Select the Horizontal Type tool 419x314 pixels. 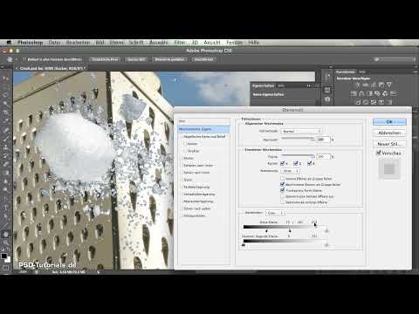tap(5, 208)
